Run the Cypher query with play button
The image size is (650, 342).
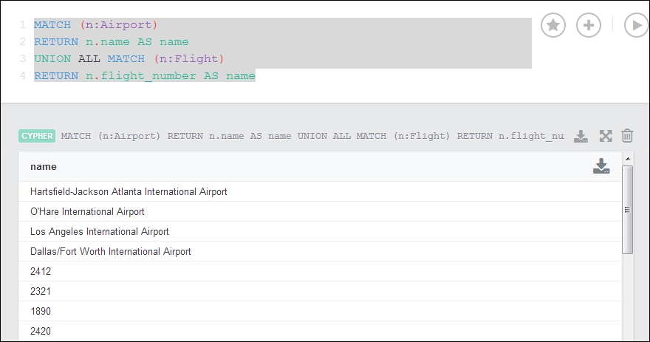coord(636,25)
